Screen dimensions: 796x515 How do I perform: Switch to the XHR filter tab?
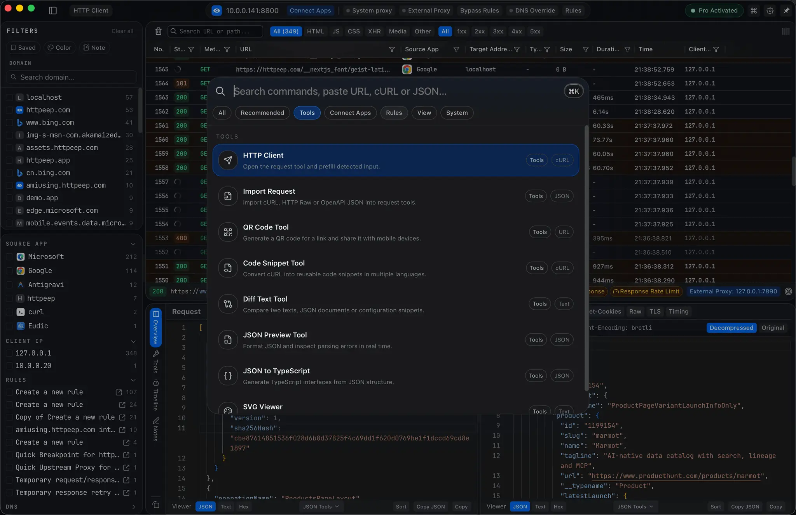click(374, 31)
